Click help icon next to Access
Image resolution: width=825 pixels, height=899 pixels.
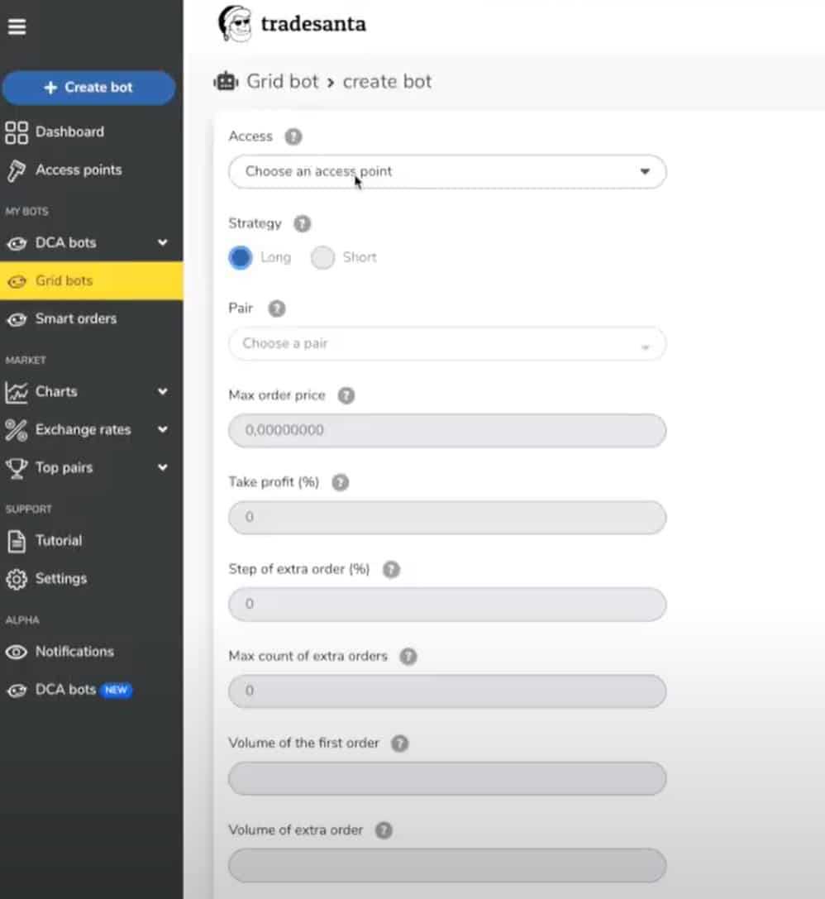pyautogui.click(x=293, y=136)
